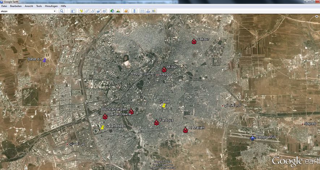The width and height of the screenshot is (320, 170).
Task: Click the Record a Tour icon
Action: tap(104, 11)
